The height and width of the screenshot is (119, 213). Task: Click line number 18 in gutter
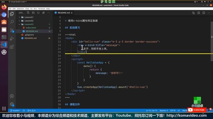[59, 62]
